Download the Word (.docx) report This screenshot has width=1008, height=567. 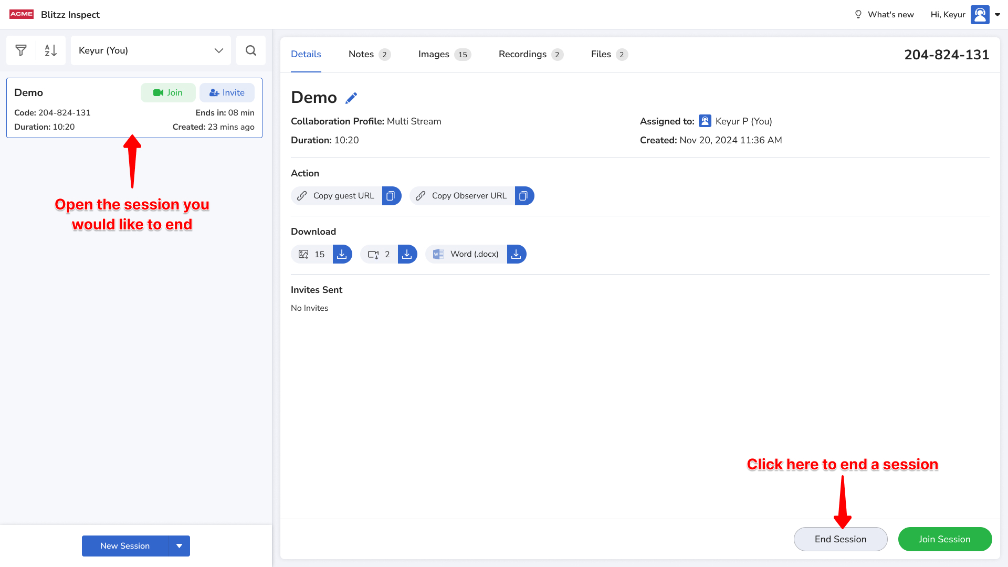pyautogui.click(x=517, y=254)
